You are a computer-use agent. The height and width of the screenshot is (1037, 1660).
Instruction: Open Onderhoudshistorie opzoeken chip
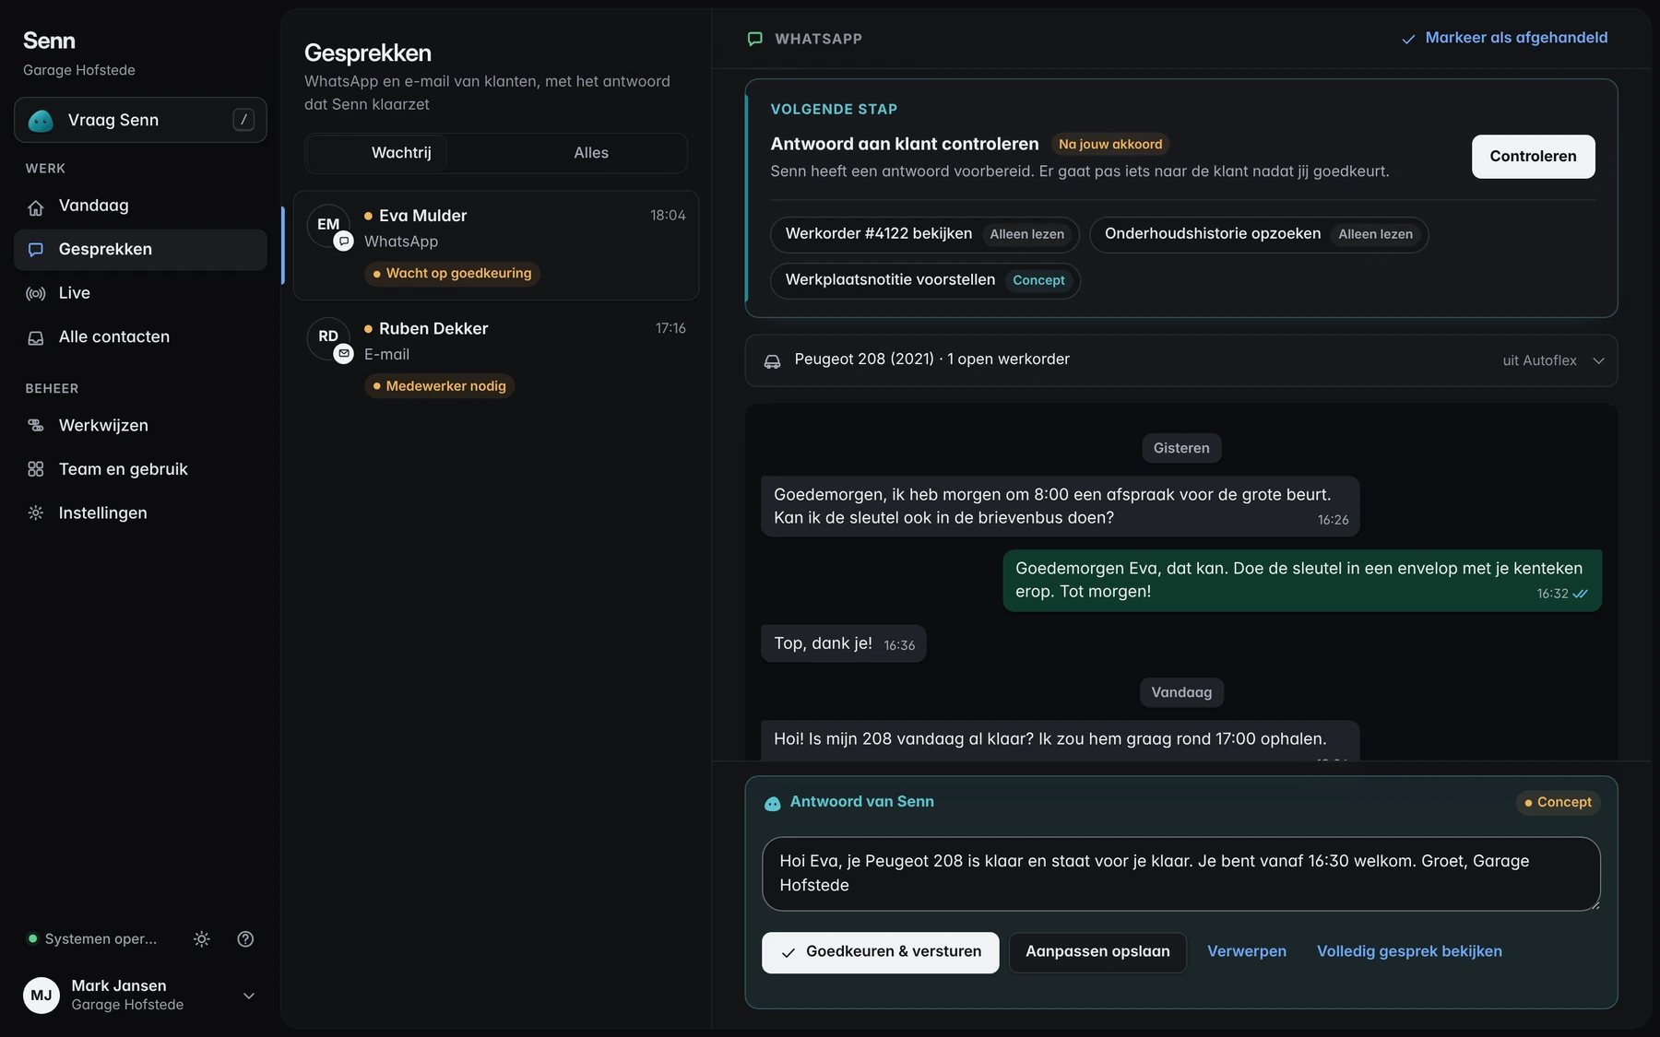click(x=1259, y=234)
